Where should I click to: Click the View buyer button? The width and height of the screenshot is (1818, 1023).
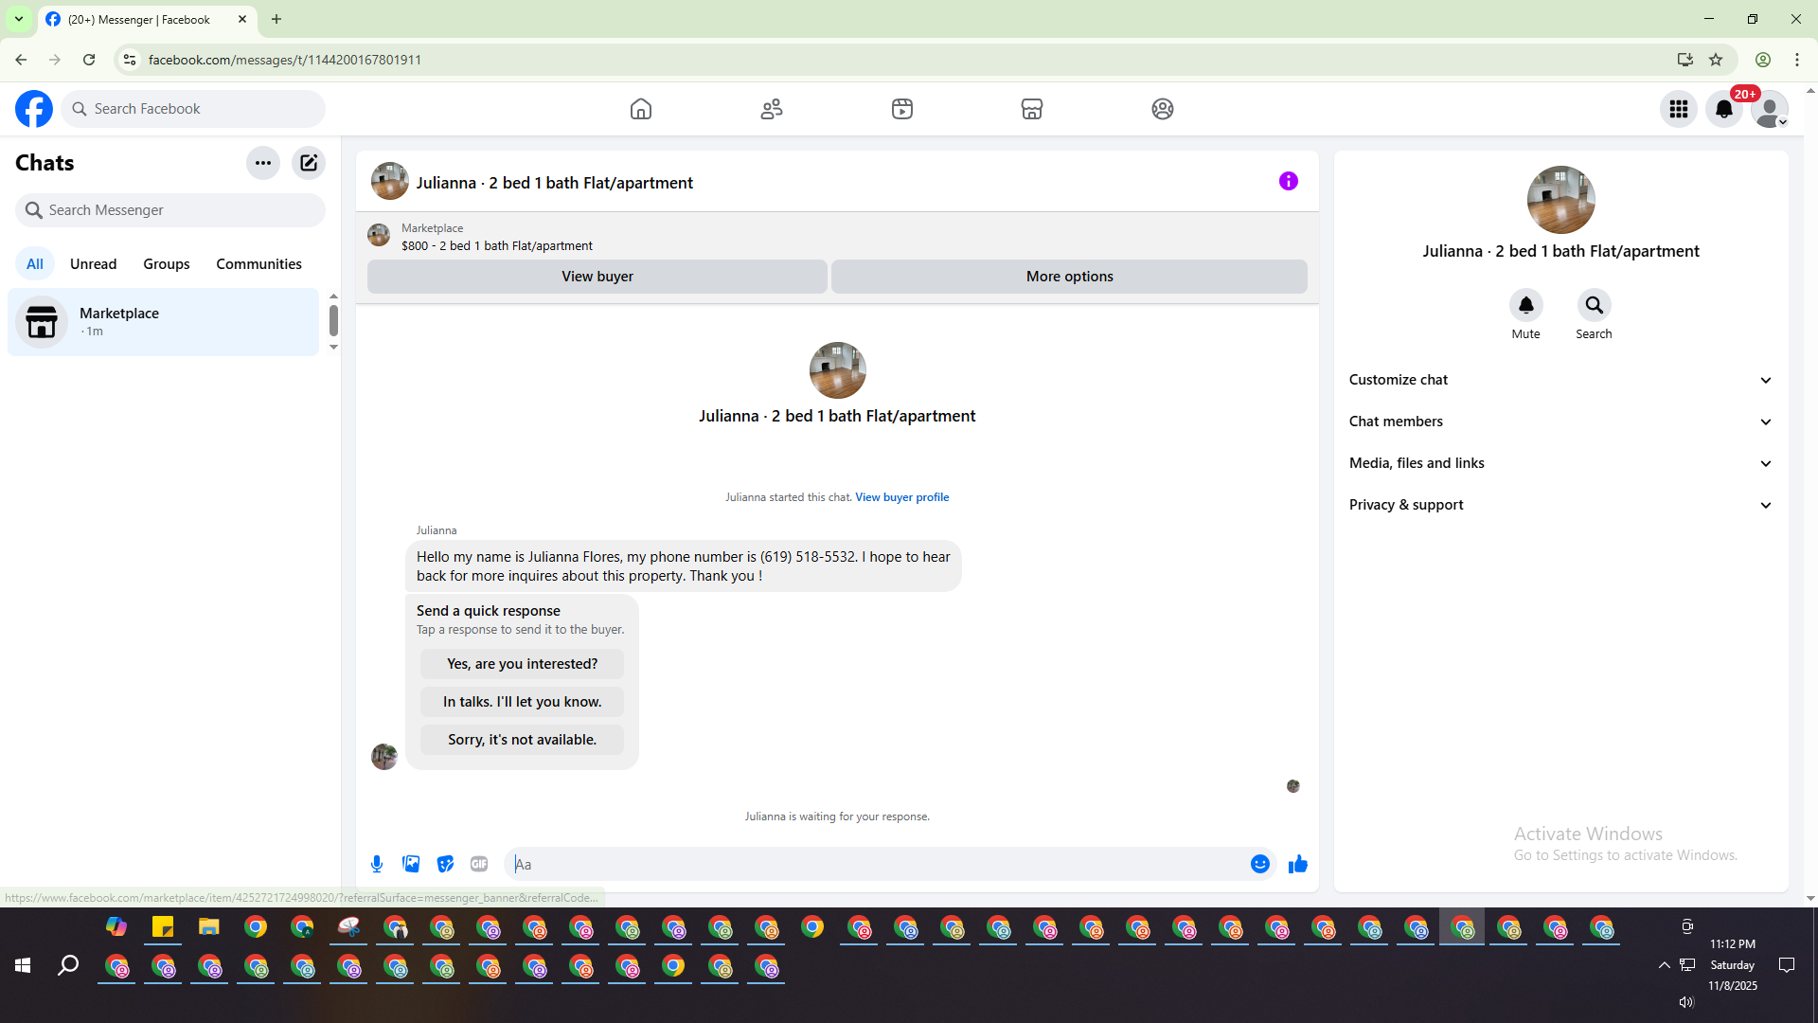597,277
